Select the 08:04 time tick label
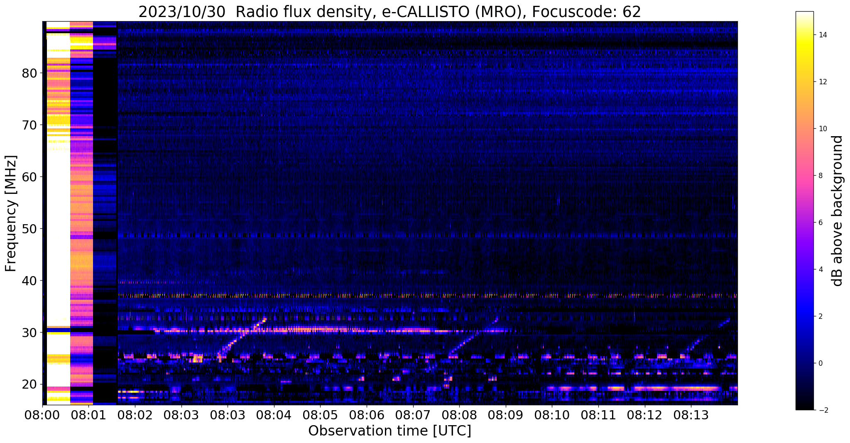The width and height of the screenshot is (850, 443). coord(274,416)
